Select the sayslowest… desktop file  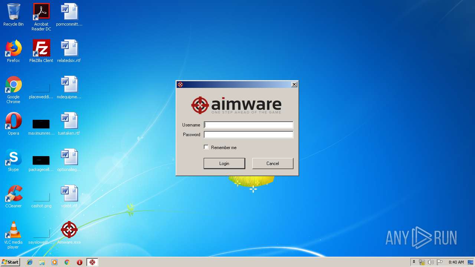(41, 236)
